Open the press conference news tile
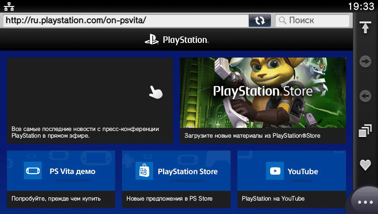 coord(90,100)
